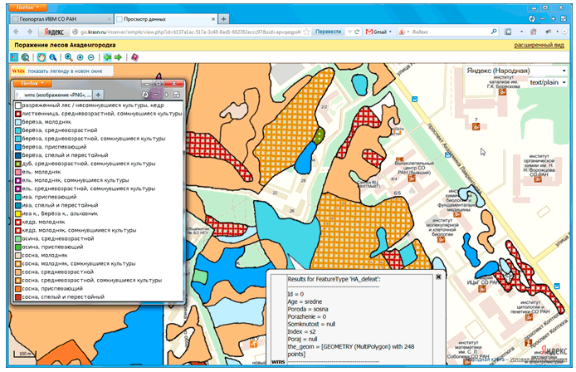Go to previous map extent (left arrow)
The image size is (576, 372).
point(107,57)
